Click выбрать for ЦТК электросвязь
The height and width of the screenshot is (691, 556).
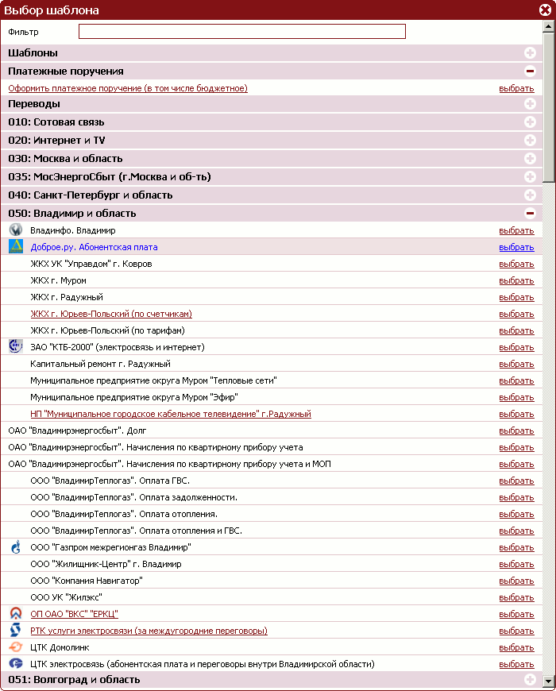tap(516, 664)
